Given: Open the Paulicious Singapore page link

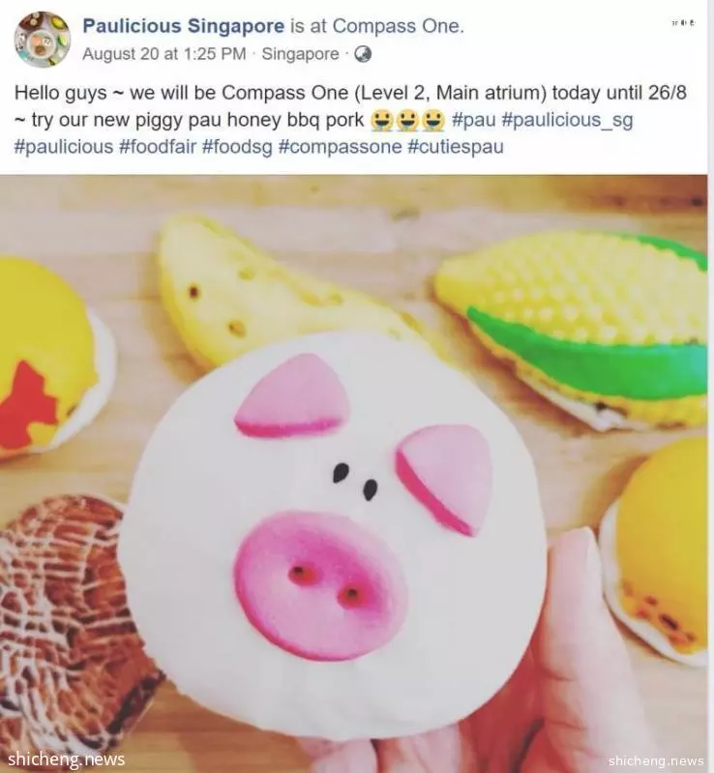Looking at the screenshot, I should tap(183, 26).
